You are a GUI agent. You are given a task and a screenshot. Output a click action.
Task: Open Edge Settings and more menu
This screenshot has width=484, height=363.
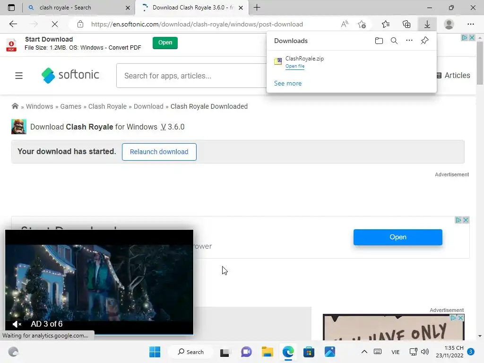[470, 24]
